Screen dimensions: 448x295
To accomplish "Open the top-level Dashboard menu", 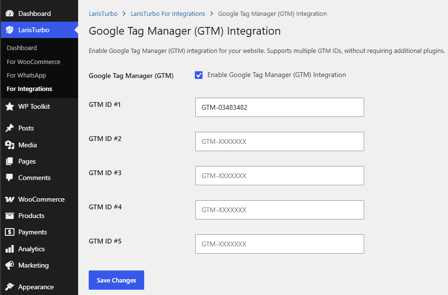I will (35, 13).
